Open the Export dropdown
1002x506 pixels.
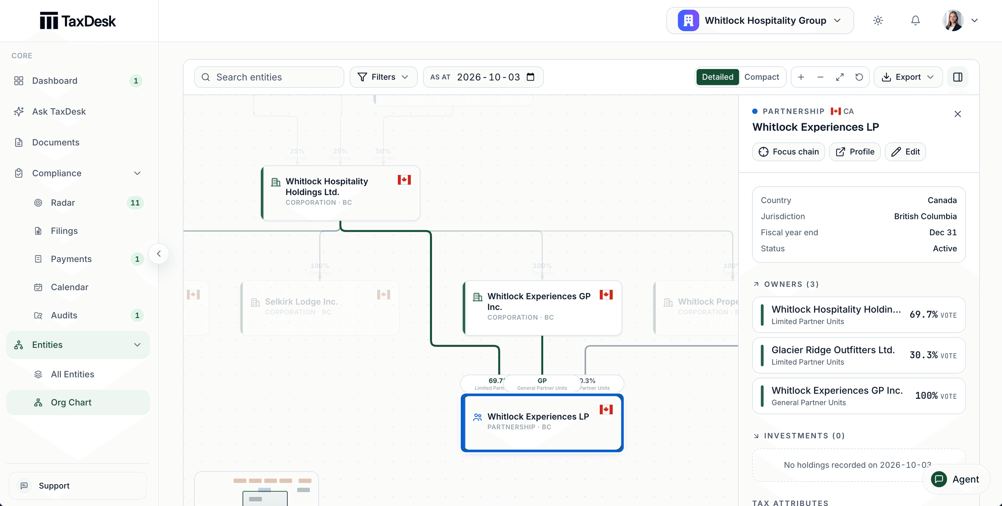[x=908, y=77]
